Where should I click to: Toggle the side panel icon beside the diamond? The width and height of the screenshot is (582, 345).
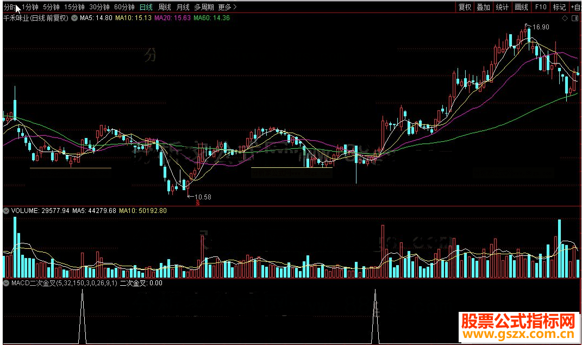pos(575,18)
